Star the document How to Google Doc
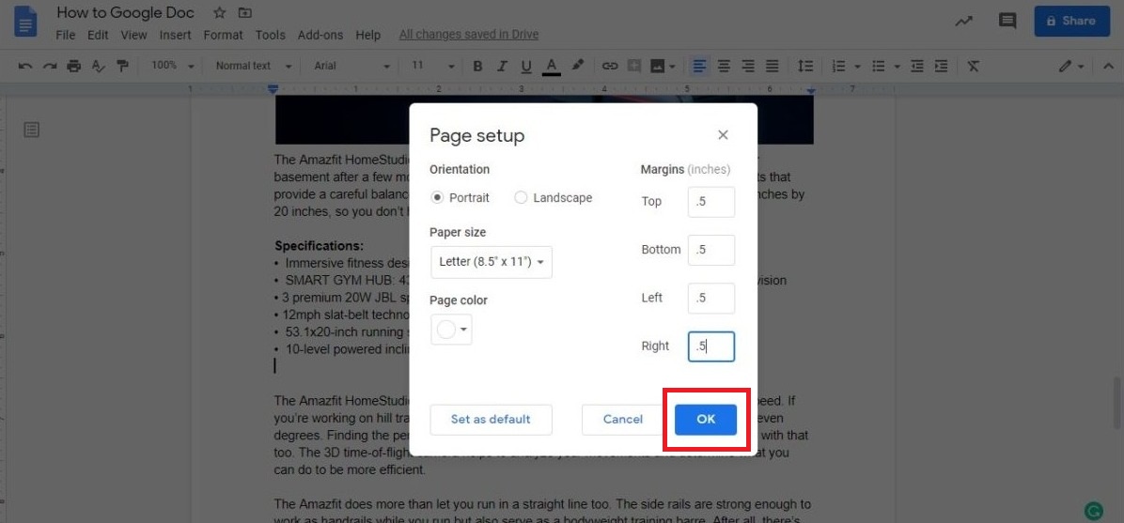This screenshot has height=523, width=1124. pyautogui.click(x=219, y=12)
